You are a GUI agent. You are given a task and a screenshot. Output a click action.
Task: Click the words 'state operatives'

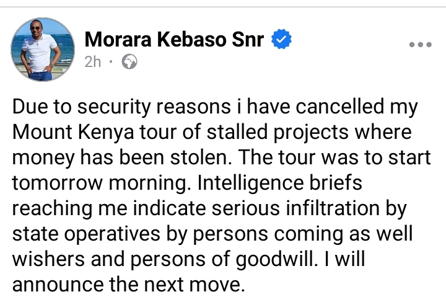click(x=87, y=234)
